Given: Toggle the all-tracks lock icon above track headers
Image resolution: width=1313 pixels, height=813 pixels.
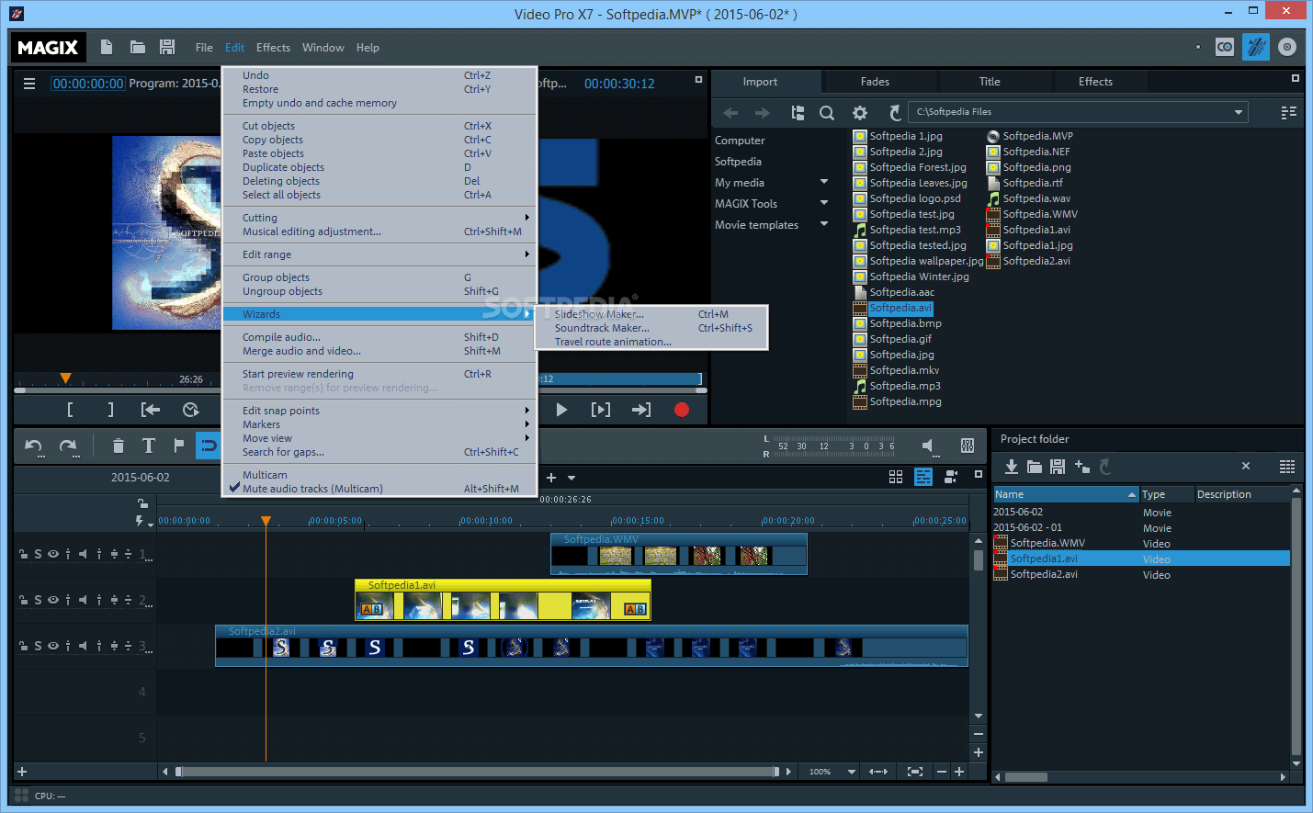Looking at the screenshot, I should coord(142,503).
